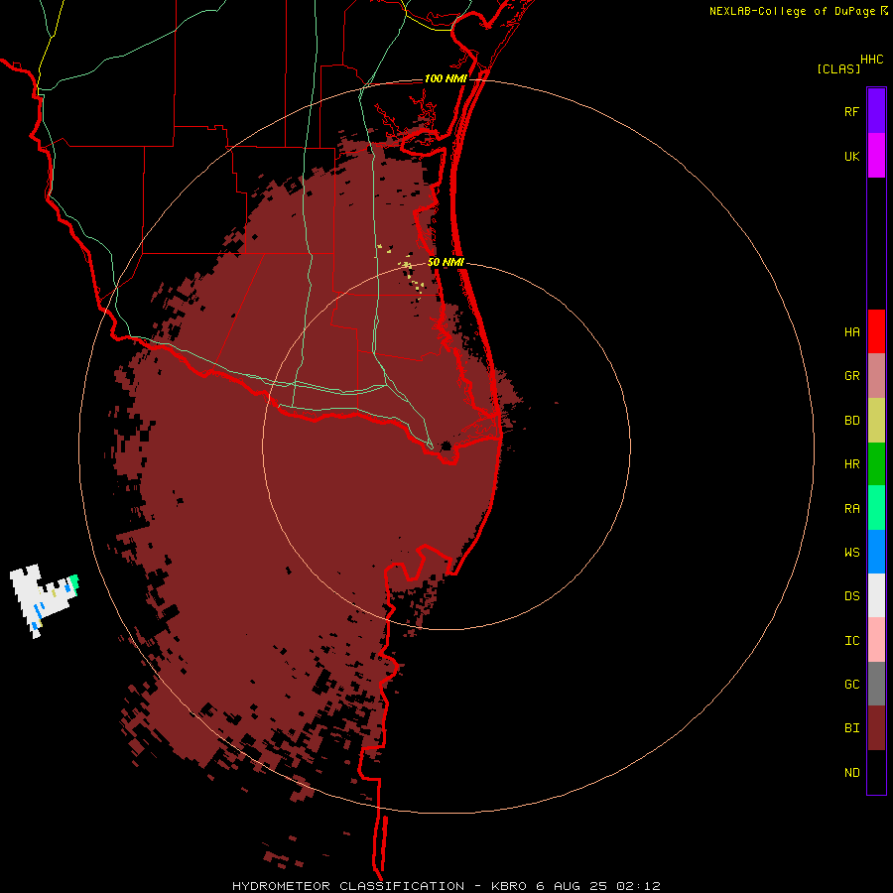Select the WS blue legend swatch

coord(876,552)
